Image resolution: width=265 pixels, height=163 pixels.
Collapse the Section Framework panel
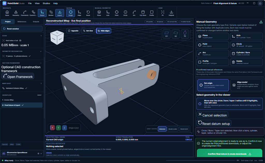[41, 63]
